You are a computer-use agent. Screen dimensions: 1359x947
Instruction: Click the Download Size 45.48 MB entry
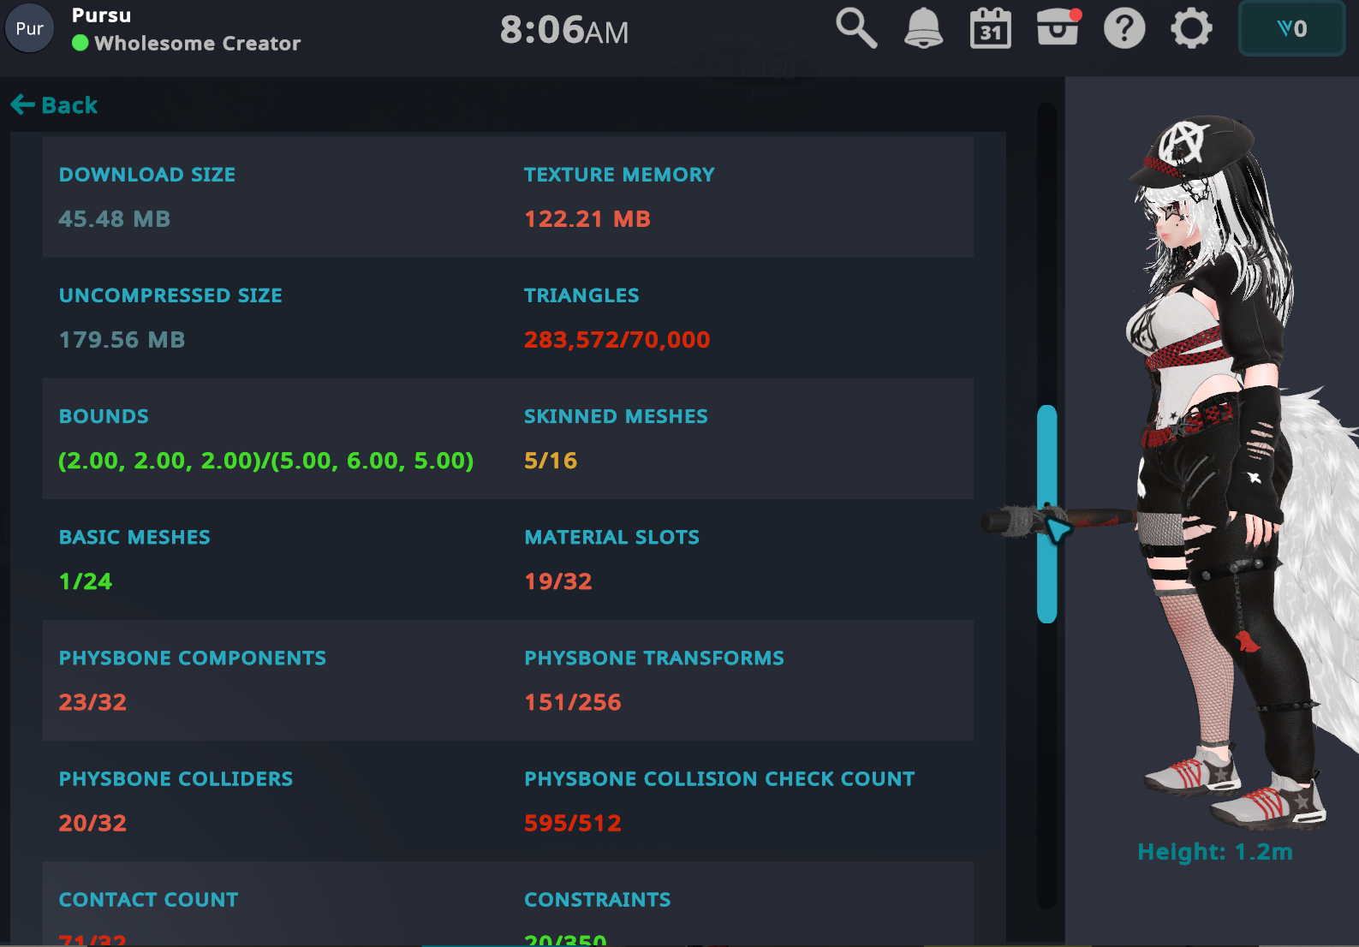115,219
